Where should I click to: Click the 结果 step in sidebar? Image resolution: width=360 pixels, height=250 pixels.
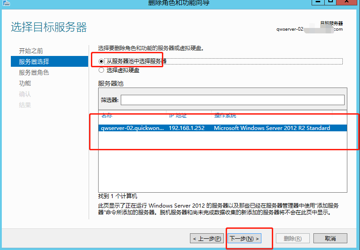(x=25, y=105)
